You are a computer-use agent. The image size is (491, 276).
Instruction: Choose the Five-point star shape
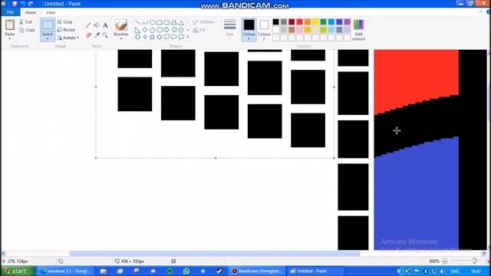coord(152,37)
